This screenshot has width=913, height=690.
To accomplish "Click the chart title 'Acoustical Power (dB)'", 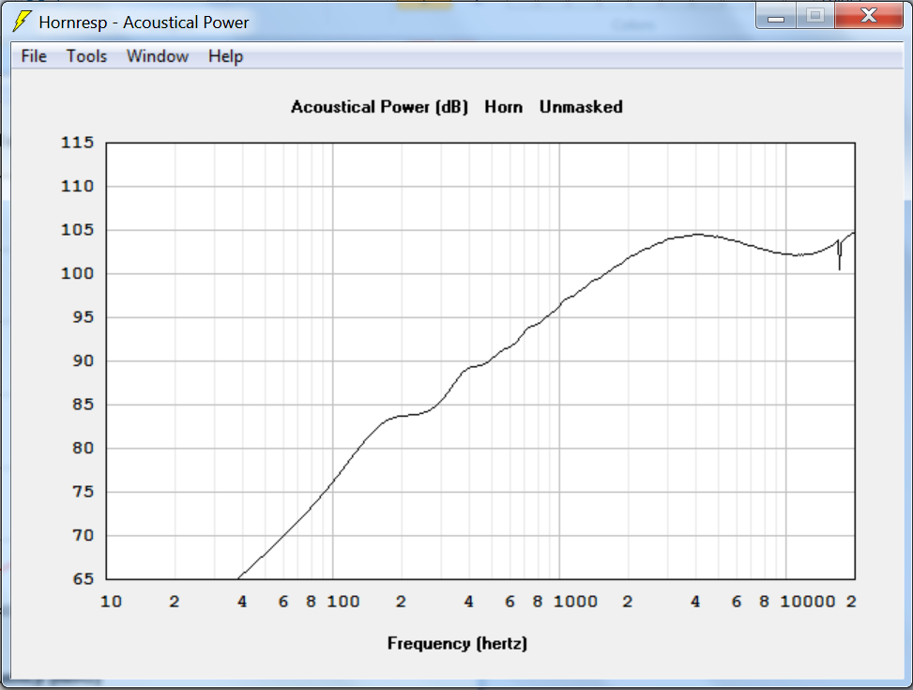I will [379, 107].
